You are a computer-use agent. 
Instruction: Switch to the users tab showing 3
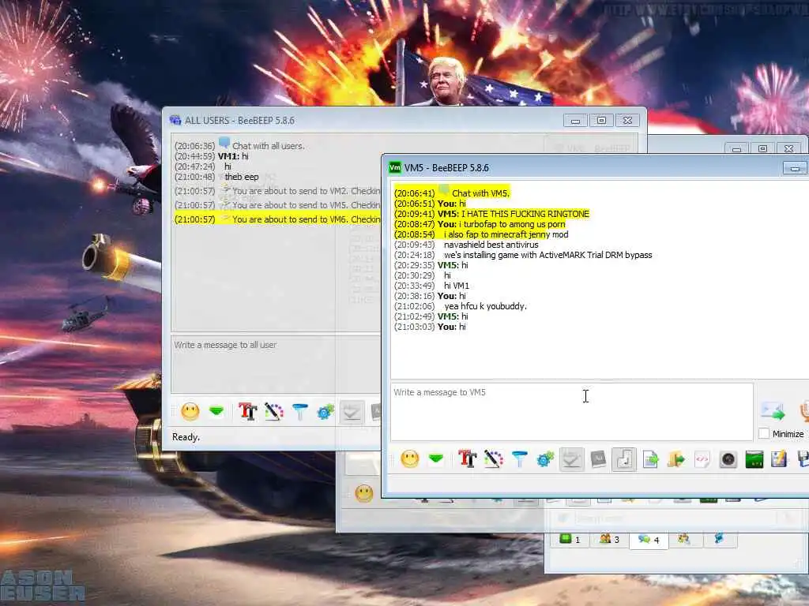pyautogui.click(x=609, y=539)
